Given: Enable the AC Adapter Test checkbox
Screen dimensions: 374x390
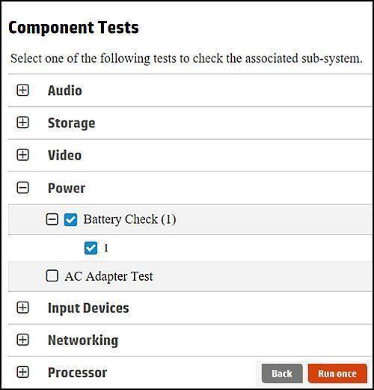Looking at the screenshot, I should point(52,275).
